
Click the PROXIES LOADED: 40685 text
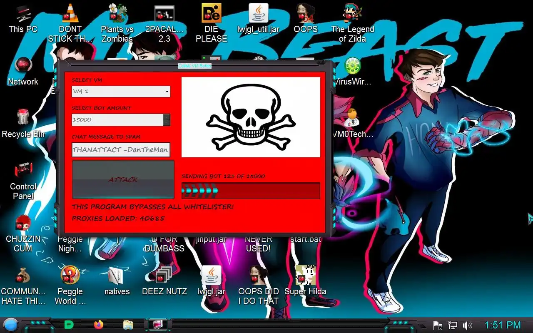(118, 218)
